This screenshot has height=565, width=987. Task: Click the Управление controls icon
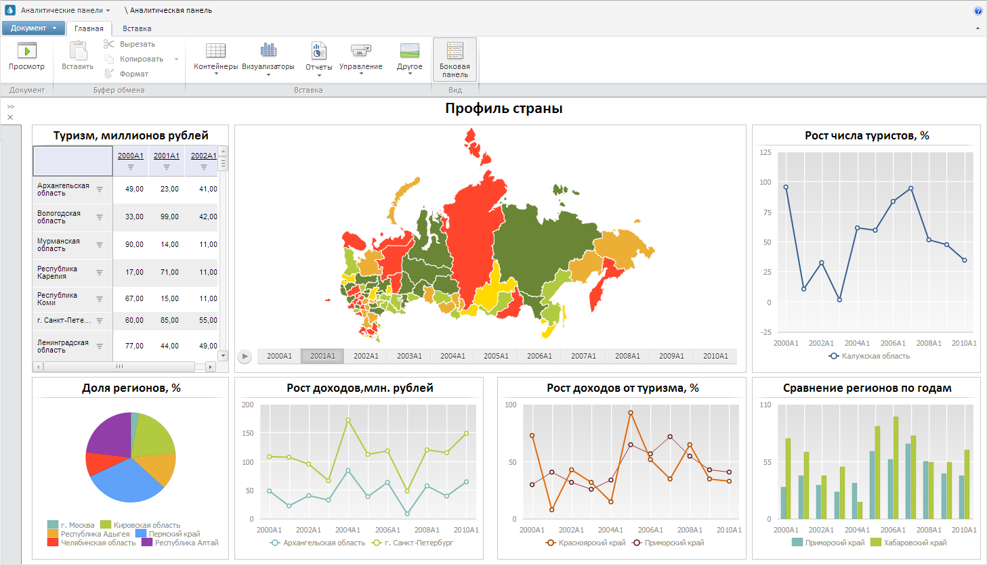[360, 51]
